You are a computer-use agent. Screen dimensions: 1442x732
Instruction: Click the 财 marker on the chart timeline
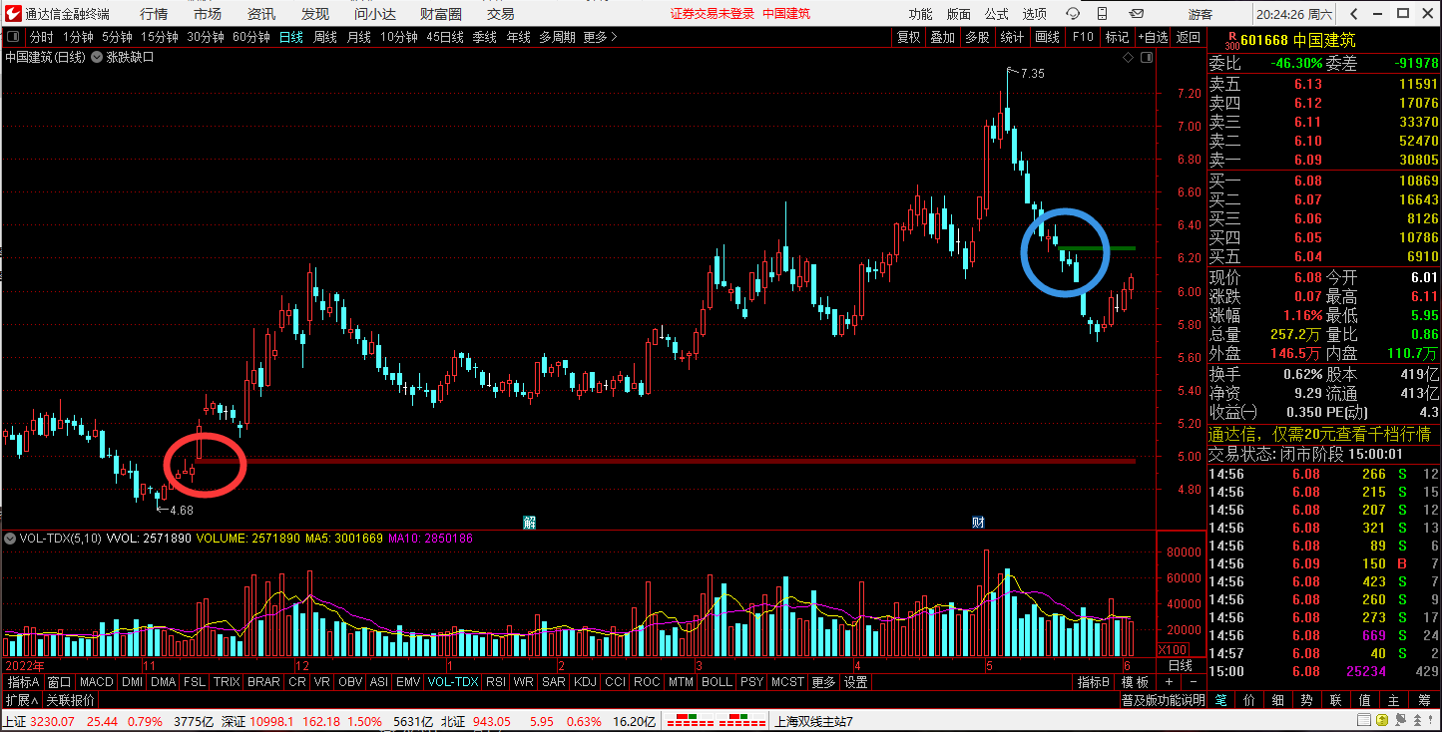coord(979,523)
